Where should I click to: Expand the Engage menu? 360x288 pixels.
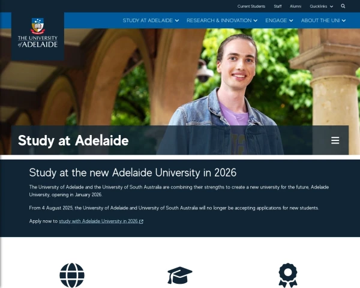coord(279,20)
